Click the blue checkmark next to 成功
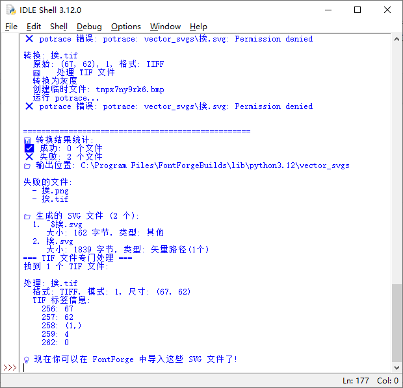Screen dimensions: 403x388 click(29, 148)
